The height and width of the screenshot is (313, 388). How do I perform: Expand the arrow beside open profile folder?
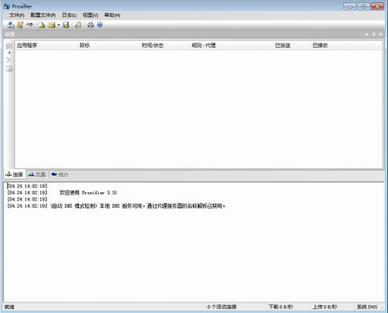click(58, 25)
